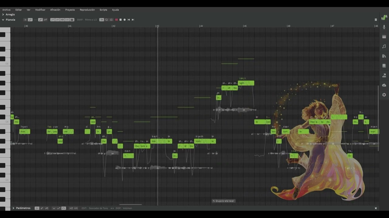Select the direct pitch edit tool

40,20
